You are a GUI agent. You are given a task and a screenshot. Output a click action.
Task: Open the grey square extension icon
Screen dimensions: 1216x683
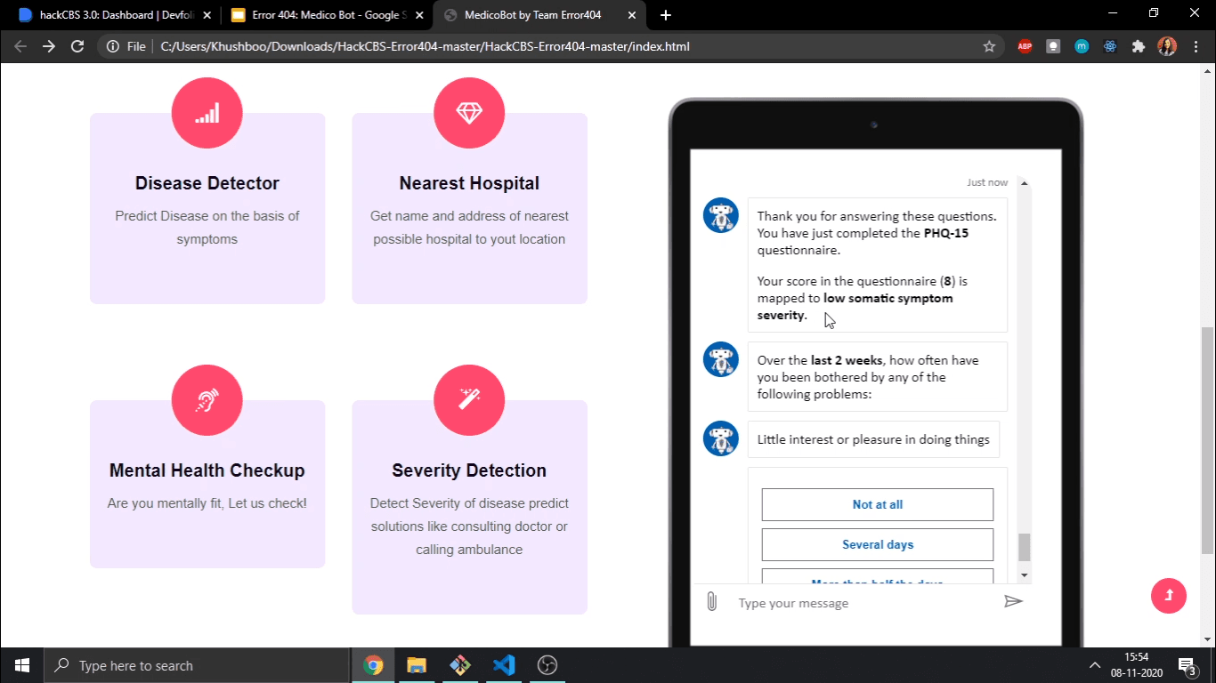point(1053,46)
